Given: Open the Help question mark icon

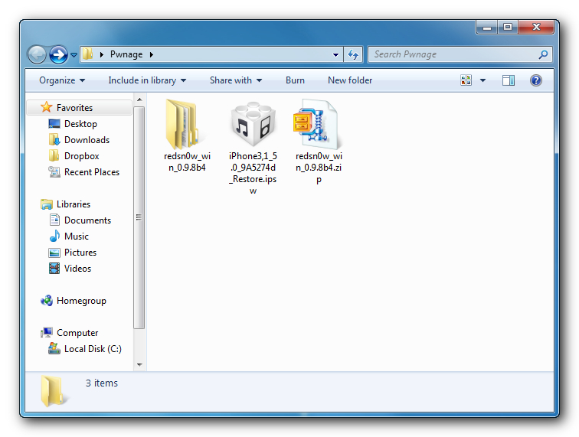Looking at the screenshot, I should tap(535, 80).
